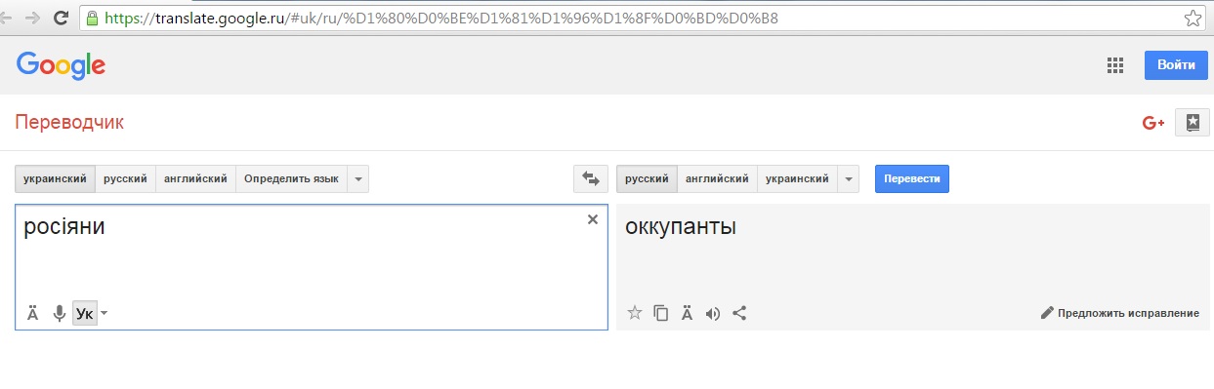Select украинский as source language

tap(55, 178)
